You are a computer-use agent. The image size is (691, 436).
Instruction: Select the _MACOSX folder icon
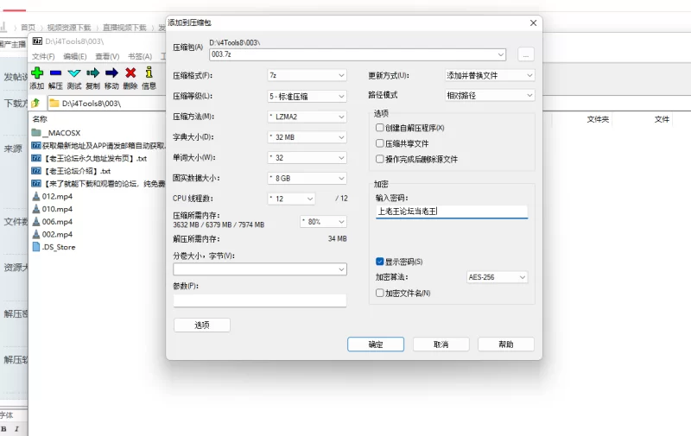(36, 133)
